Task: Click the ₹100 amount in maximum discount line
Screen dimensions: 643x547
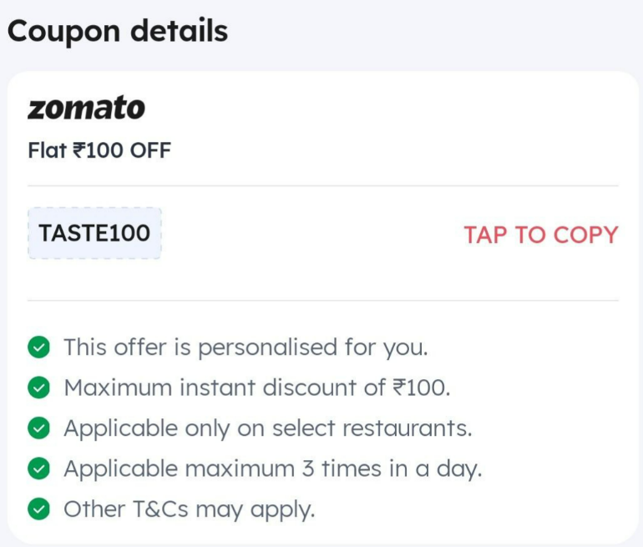Action: point(420,387)
